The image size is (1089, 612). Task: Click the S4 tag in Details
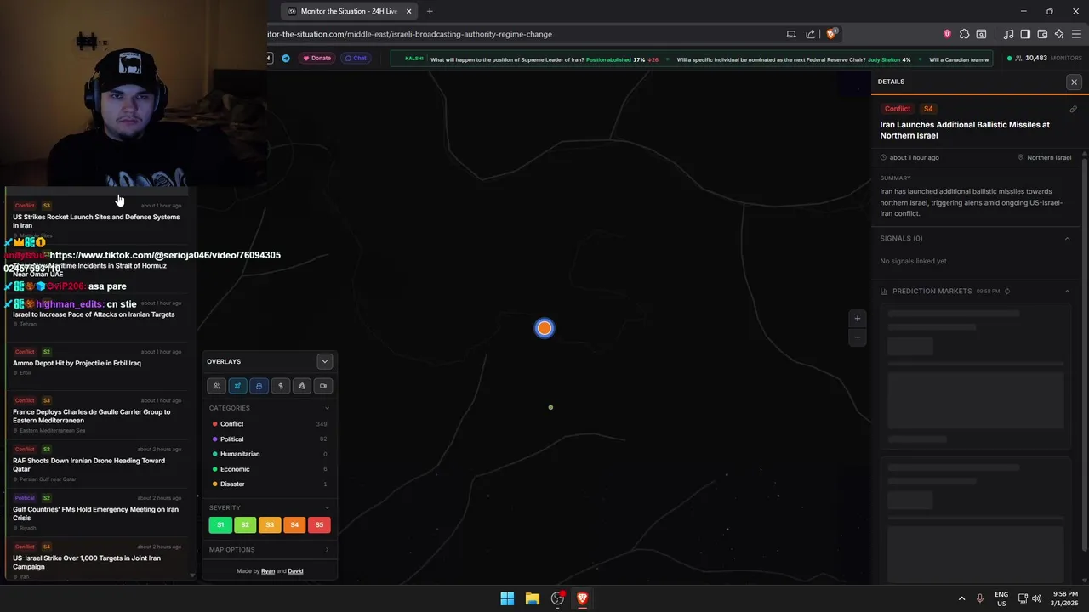tap(928, 109)
